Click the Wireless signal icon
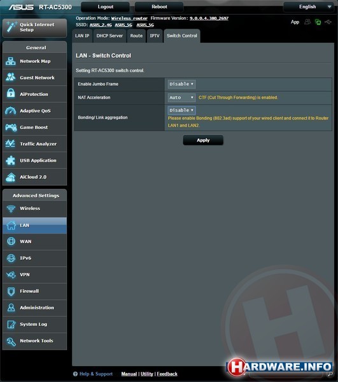This screenshot has width=338, height=382. (11, 209)
